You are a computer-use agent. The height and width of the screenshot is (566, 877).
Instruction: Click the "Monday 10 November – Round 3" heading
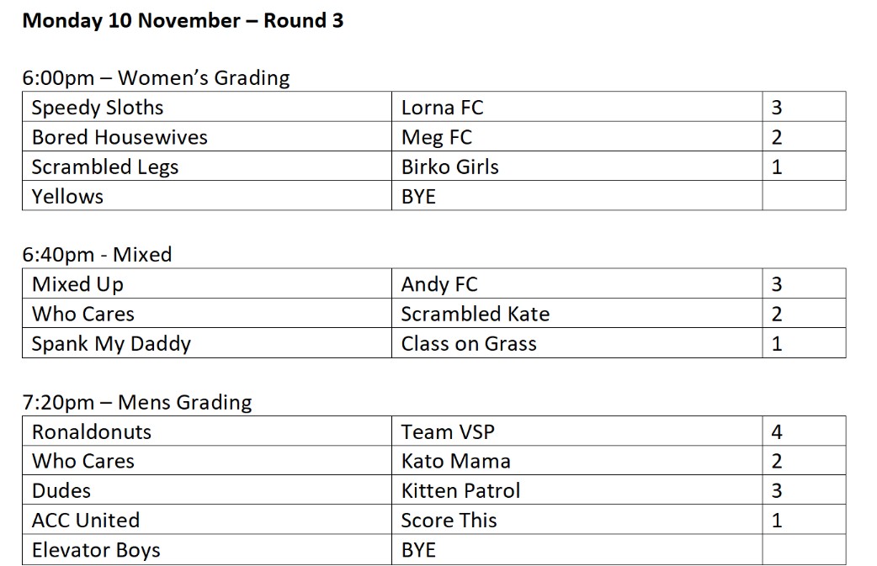(x=183, y=21)
